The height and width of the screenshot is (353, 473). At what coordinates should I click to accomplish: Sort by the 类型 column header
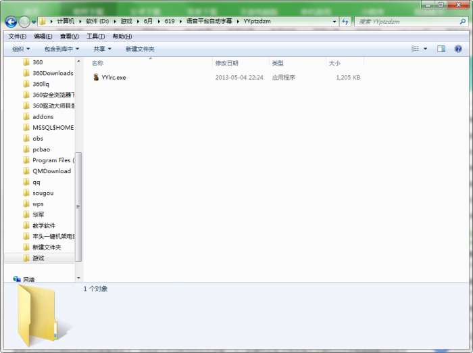click(x=297, y=63)
